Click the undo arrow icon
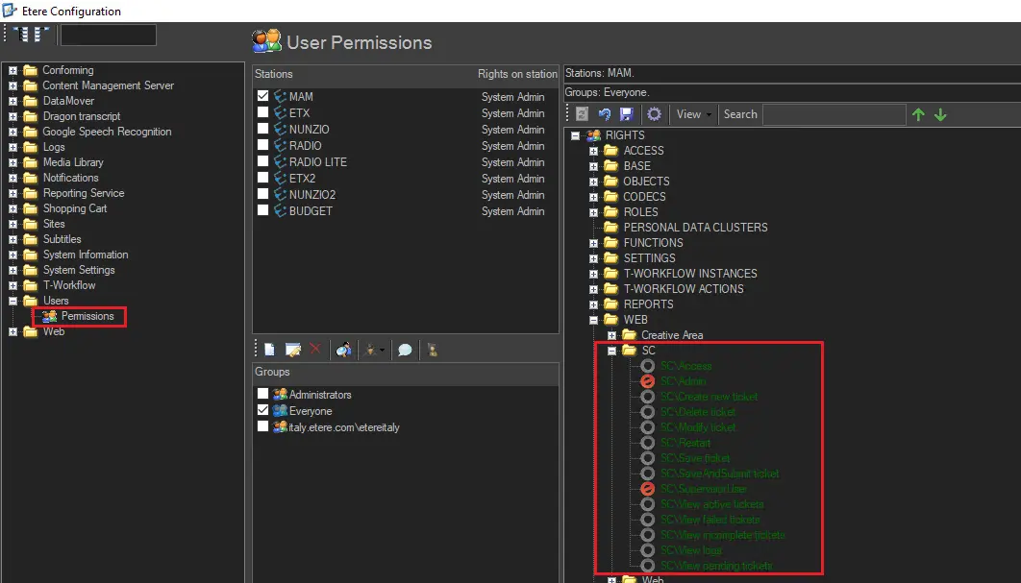Image resolution: width=1021 pixels, height=583 pixels. pyautogui.click(x=605, y=114)
